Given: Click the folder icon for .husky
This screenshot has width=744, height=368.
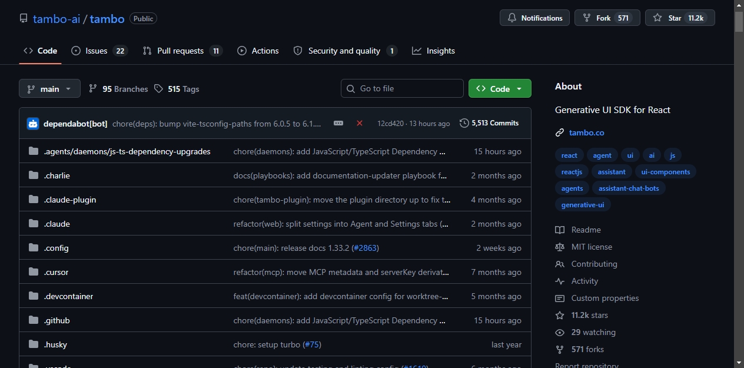Looking at the screenshot, I should (34, 344).
